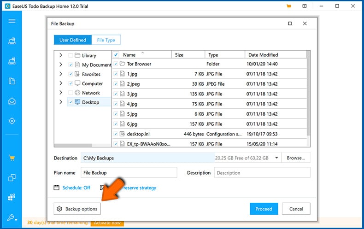
Task: Expand the Library tree node
Action: [60, 55]
